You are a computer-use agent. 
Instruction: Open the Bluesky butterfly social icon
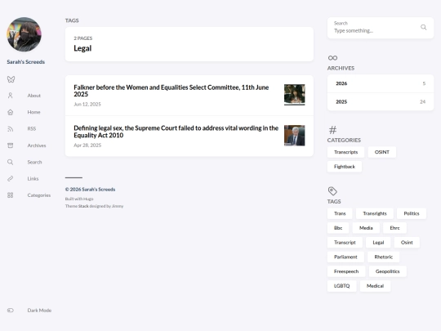click(11, 79)
